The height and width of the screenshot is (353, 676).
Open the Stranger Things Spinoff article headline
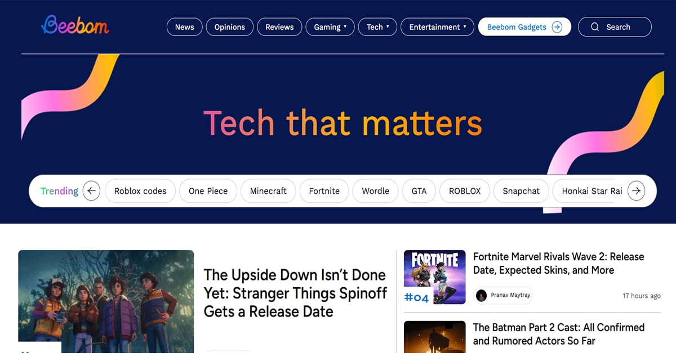pyautogui.click(x=295, y=293)
